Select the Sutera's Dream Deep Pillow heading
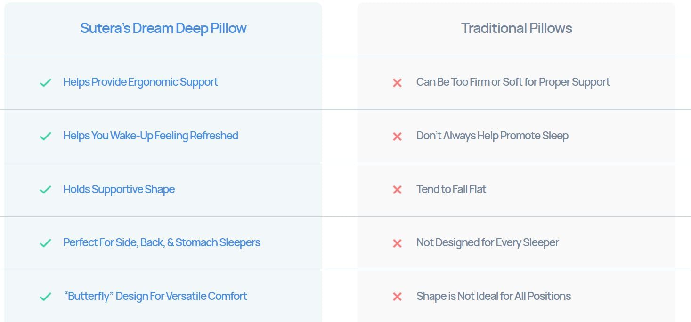Screen dimensions: 691x322 (x=163, y=28)
